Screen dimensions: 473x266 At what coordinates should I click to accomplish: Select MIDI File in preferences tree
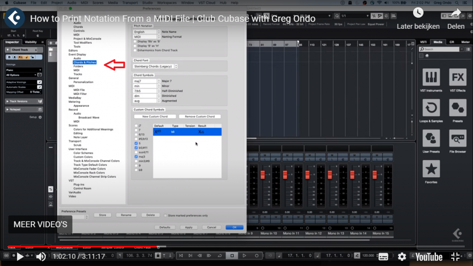(79, 90)
